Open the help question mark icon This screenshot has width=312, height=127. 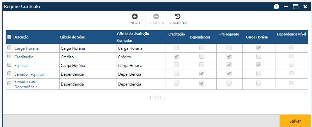tap(276, 7)
